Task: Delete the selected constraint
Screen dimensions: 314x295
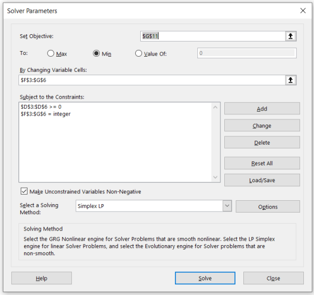Action: pos(262,142)
